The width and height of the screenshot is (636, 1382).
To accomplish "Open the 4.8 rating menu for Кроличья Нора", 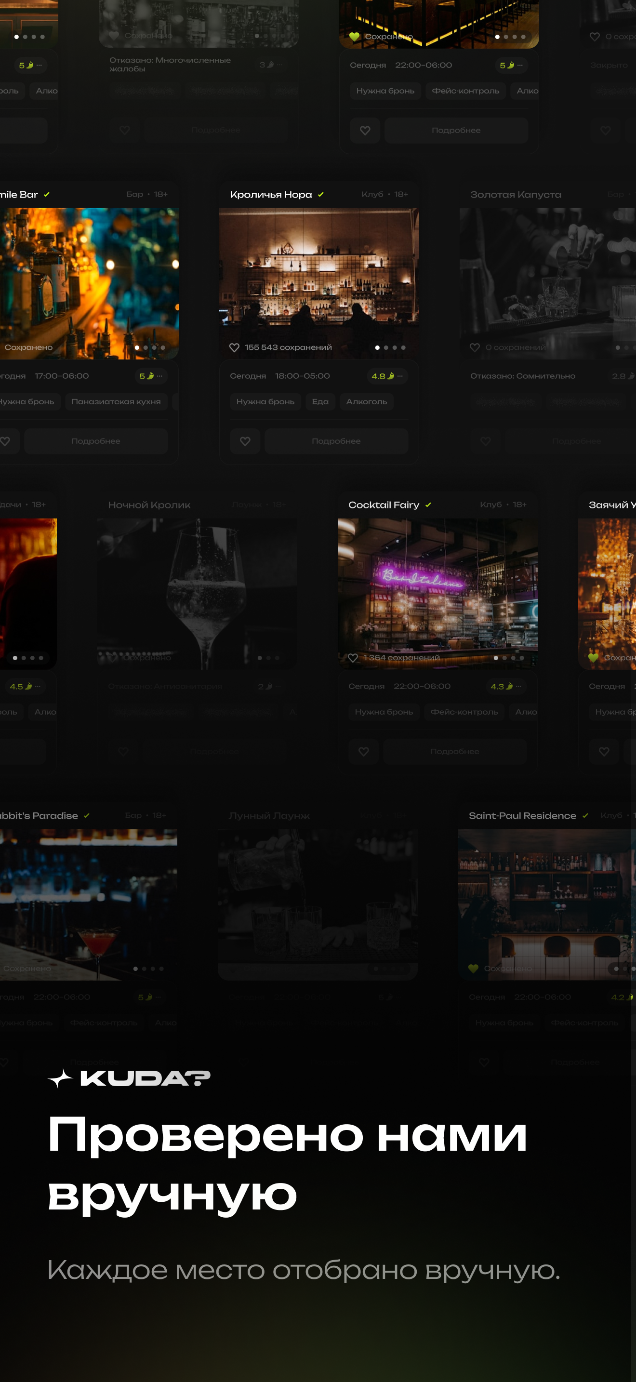I will (387, 376).
